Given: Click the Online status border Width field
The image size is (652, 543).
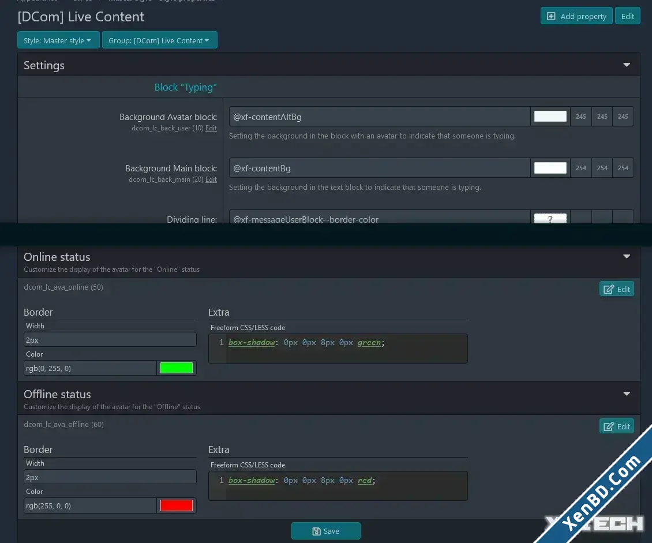Looking at the screenshot, I should pos(110,340).
